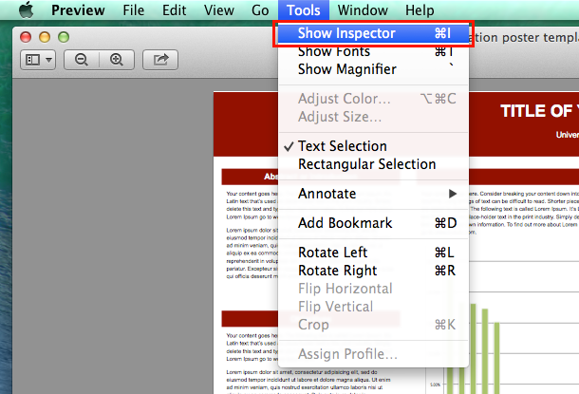Open the View menu
This screenshot has width=579, height=394.
click(x=219, y=10)
